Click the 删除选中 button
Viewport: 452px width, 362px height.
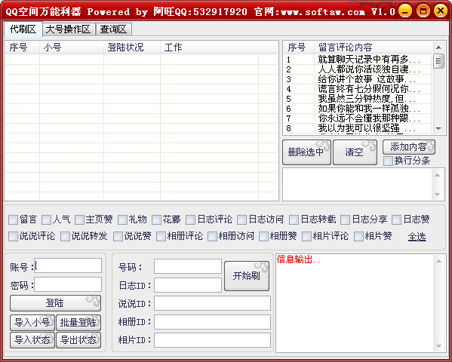pos(306,152)
